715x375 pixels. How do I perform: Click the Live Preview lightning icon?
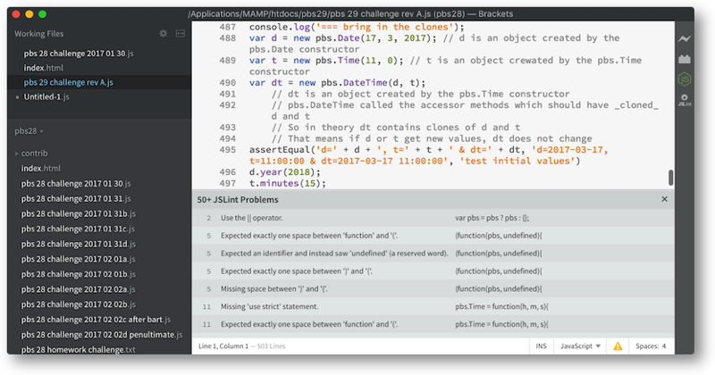[685, 39]
